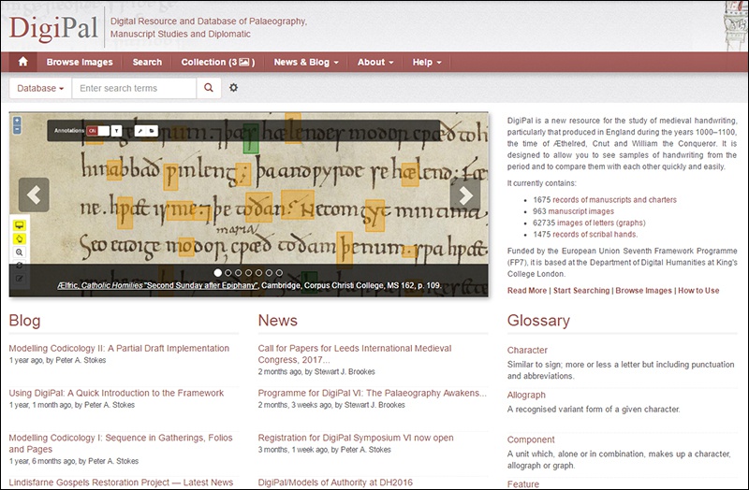Screen dimensions: 749x490
Task: Open DigiPal/Models of Authority at DH2016
Action: [335, 483]
